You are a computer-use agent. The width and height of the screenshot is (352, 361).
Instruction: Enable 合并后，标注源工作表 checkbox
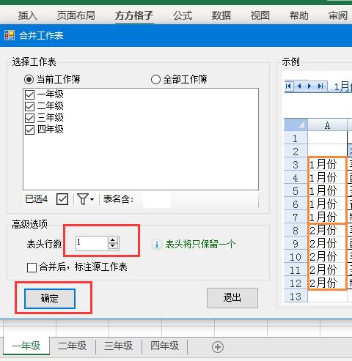coord(32,267)
